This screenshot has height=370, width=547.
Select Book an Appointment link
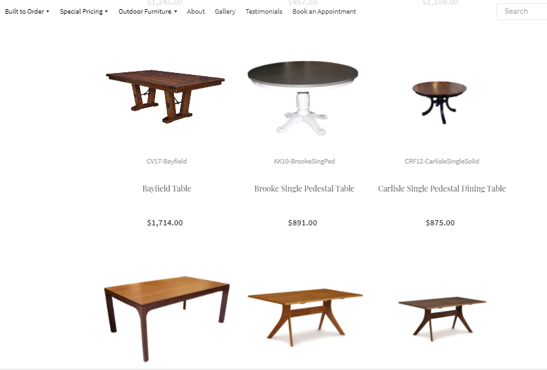click(x=324, y=12)
